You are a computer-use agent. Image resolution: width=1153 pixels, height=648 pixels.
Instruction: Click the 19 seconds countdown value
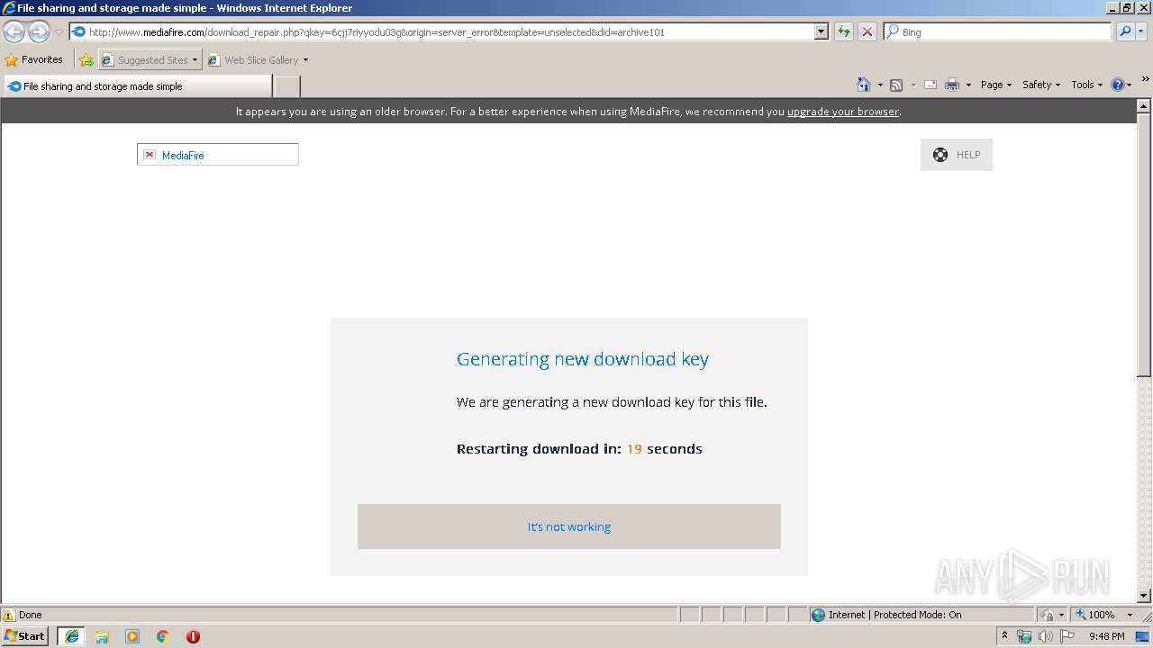point(634,448)
